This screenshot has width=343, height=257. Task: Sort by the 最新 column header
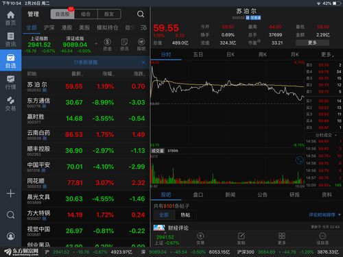(78, 74)
